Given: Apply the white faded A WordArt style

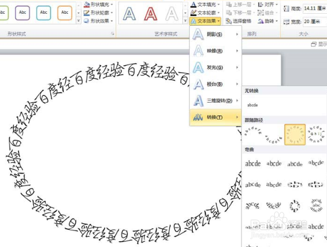Looking at the screenshot, I should 172,14.
